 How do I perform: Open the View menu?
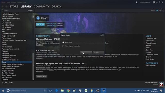[x=8, y=2]
